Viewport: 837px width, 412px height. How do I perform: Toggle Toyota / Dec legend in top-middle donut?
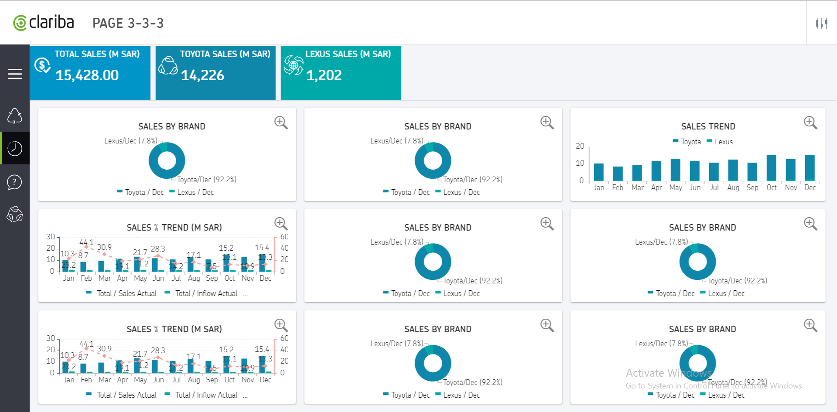pos(407,192)
